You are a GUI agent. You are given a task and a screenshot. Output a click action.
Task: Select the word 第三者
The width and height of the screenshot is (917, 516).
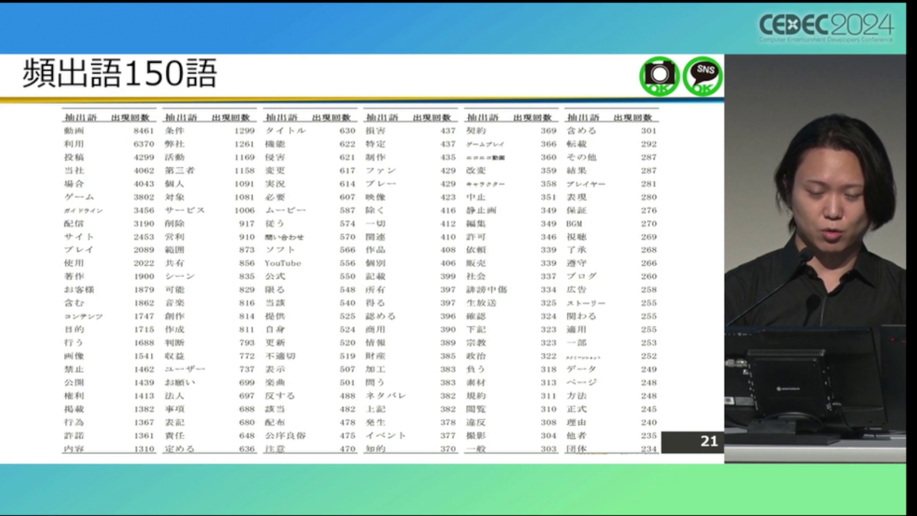pos(180,170)
